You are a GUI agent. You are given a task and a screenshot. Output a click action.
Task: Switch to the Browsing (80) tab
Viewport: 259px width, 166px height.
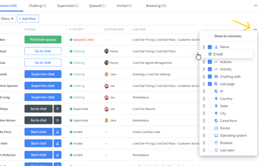click(x=156, y=6)
